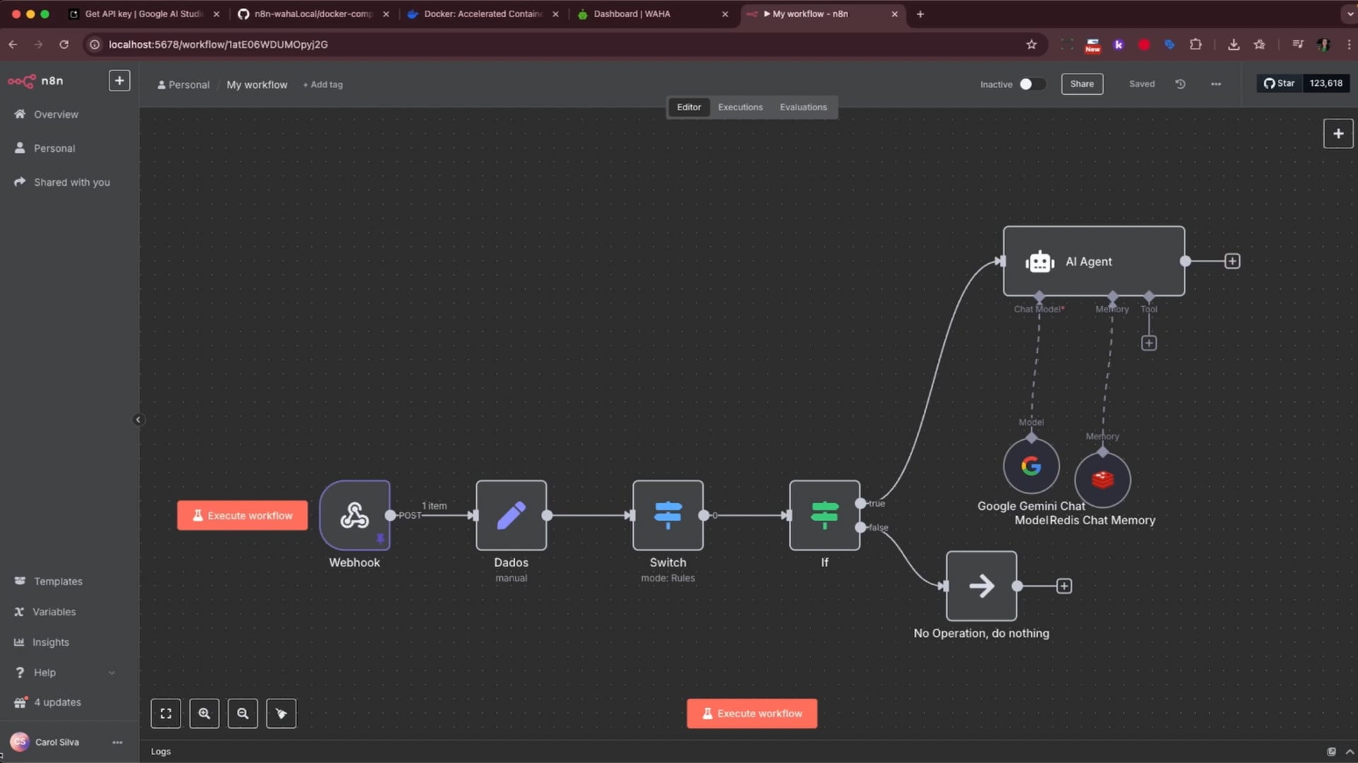This screenshot has width=1358, height=763.
Task: Click the zoom in canvas icon
Action: (204, 714)
